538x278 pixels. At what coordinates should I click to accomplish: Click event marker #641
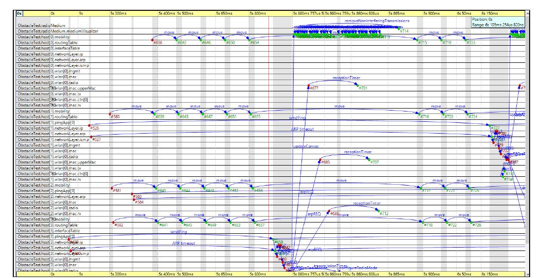158,222
